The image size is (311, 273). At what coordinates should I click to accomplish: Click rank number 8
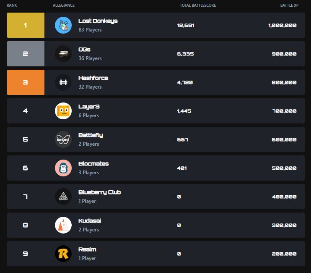[x=26, y=225]
